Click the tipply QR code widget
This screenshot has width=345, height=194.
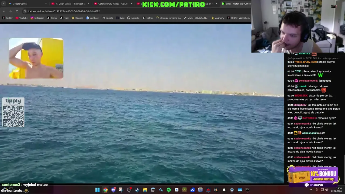tap(13, 112)
